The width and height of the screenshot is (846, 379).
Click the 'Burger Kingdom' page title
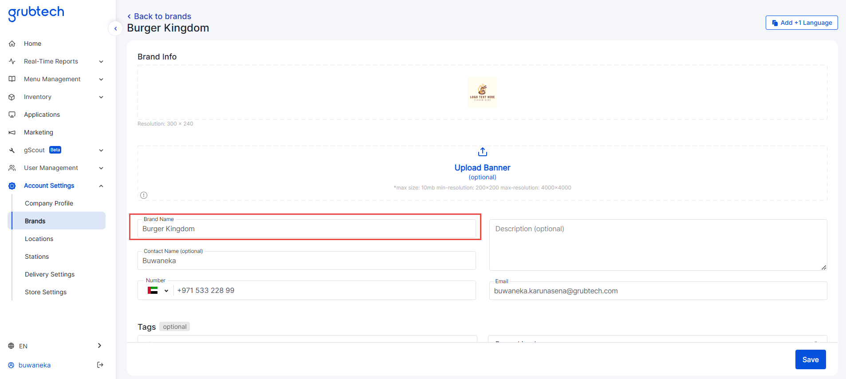pyautogui.click(x=168, y=28)
